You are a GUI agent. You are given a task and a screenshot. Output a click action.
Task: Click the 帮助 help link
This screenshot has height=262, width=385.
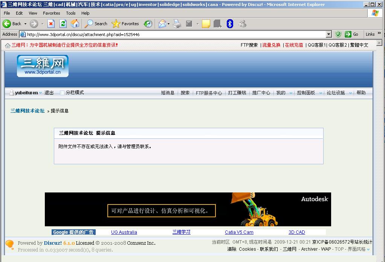pyautogui.click(x=361, y=92)
